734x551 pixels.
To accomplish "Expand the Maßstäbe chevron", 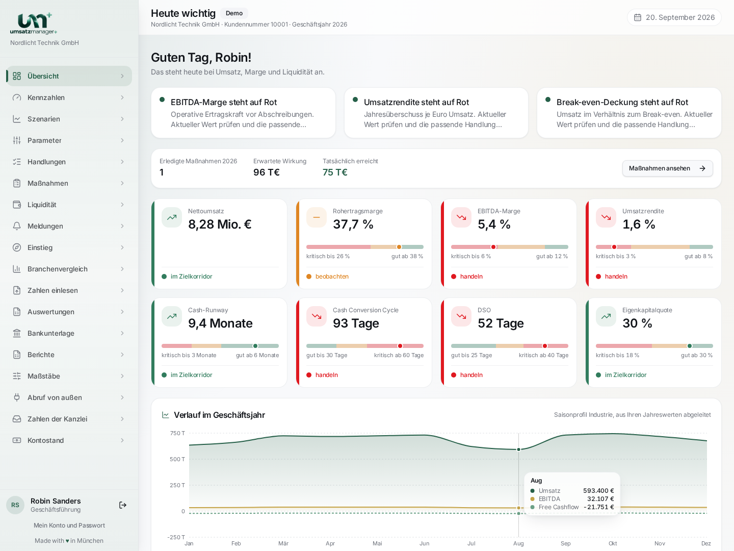I will point(122,376).
